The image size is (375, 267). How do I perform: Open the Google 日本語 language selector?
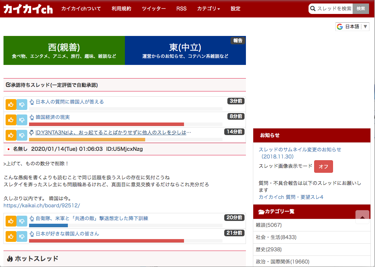tap(352, 27)
